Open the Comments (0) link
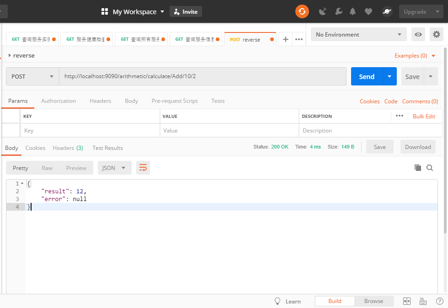448x308 pixels. coord(420,101)
